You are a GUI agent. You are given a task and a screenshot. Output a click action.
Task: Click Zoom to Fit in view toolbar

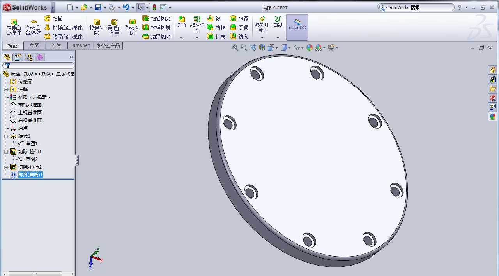click(x=235, y=47)
